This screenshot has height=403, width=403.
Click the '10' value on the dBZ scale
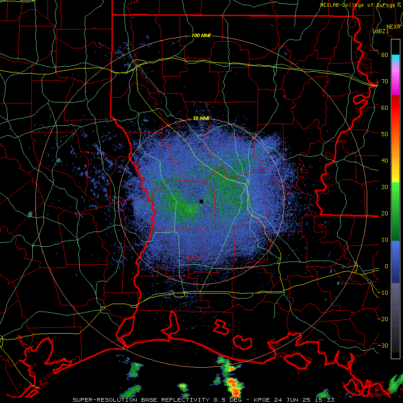(x=385, y=240)
